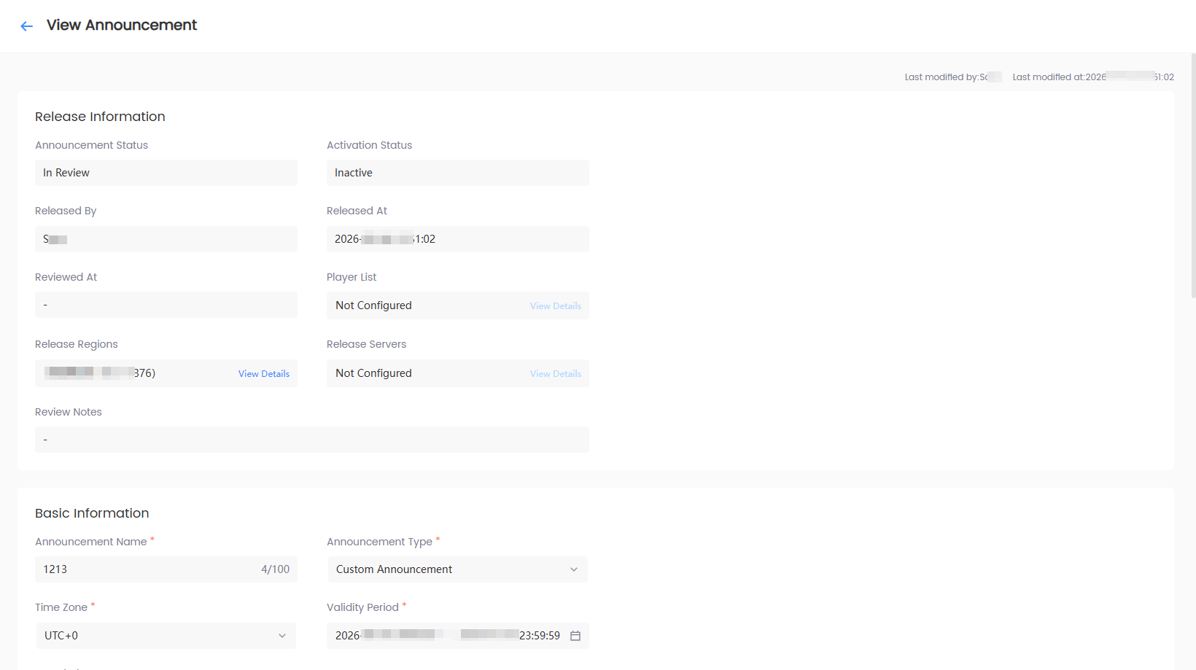
Task: Click the Announcement Status In Review field
Action: click(166, 173)
